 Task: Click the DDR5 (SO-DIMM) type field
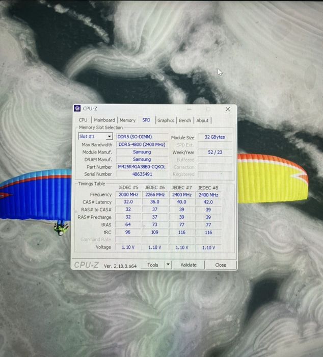[142, 137]
